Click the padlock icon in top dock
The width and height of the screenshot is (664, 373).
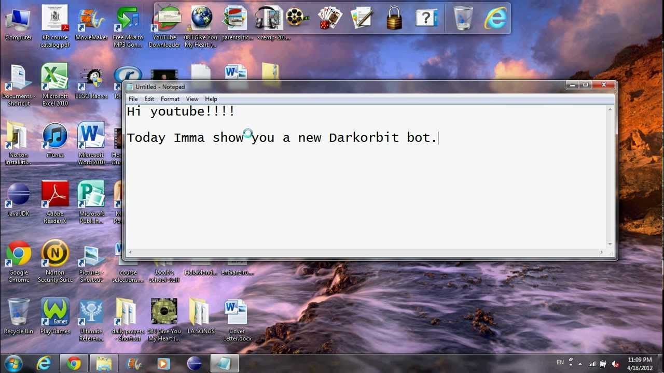coord(394,18)
